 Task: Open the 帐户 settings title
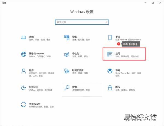coord(31,70)
